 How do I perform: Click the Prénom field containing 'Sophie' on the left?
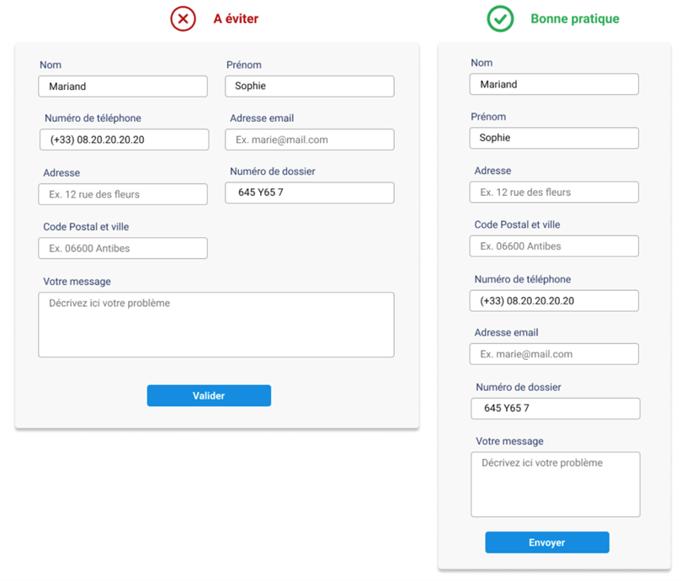[x=309, y=86]
